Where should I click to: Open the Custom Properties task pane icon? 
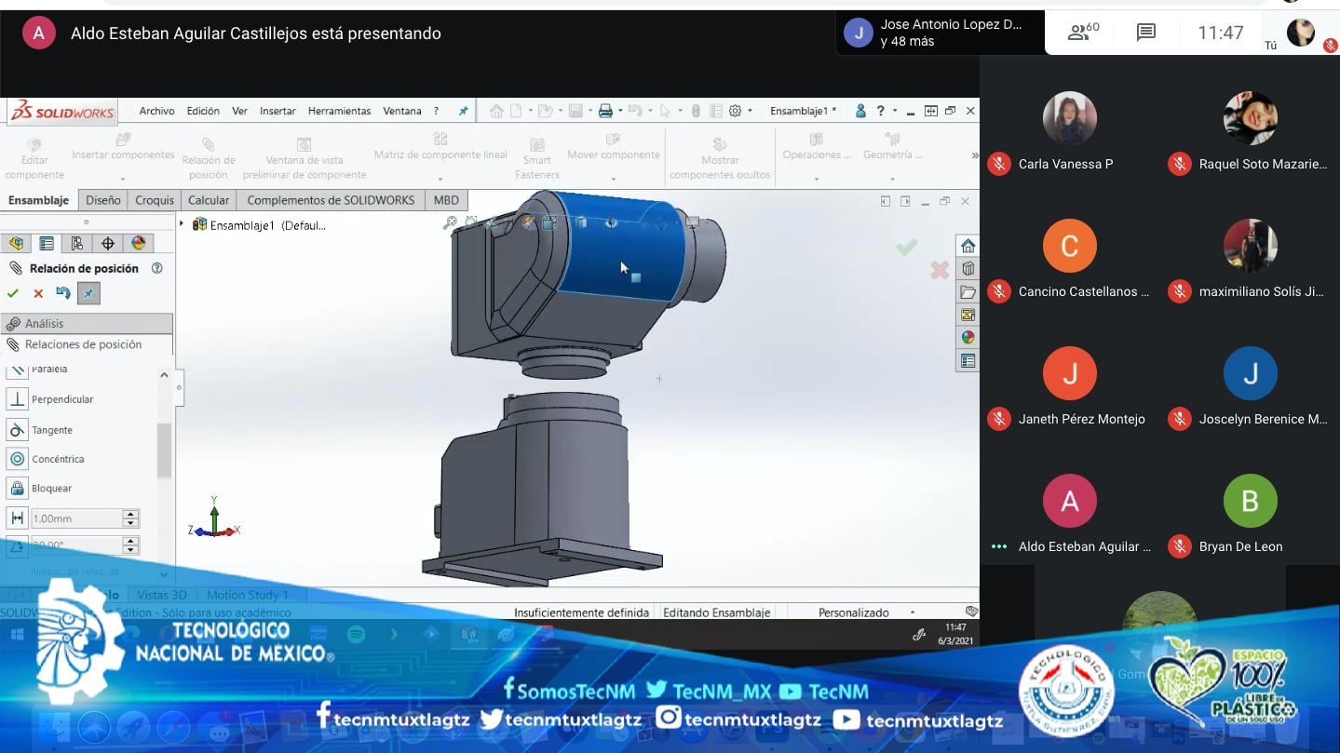pyautogui.click(x=968, y=360)
